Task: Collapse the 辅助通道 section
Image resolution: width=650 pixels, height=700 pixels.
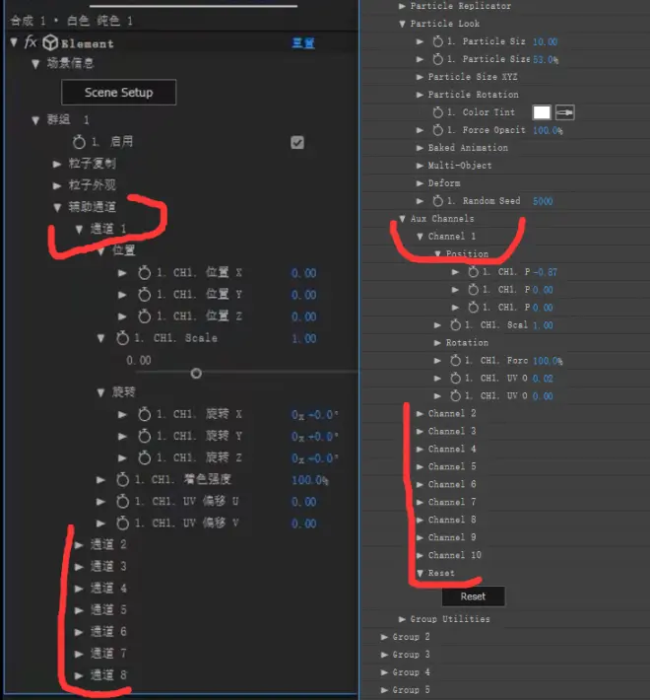Action: (57, 207)
